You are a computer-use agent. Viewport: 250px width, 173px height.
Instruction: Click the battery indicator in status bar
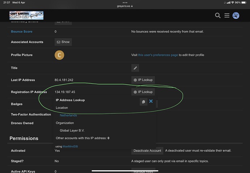(244, 3)
